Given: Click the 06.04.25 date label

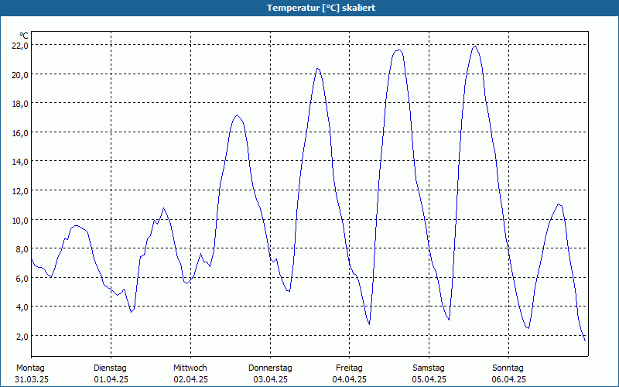Looking at the screenshot, I should tap(508, 379).
